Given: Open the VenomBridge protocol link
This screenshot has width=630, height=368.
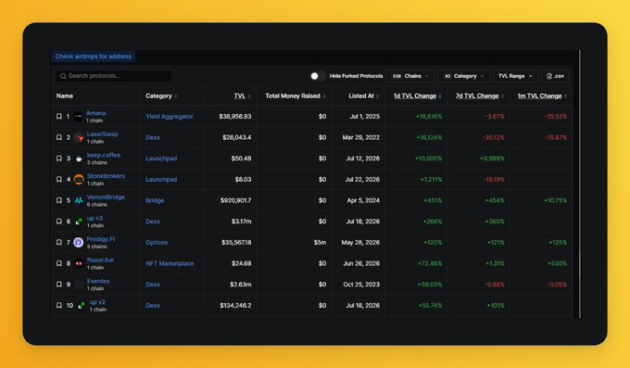Looking at the screenshot, I should click(x=106, y=197).
